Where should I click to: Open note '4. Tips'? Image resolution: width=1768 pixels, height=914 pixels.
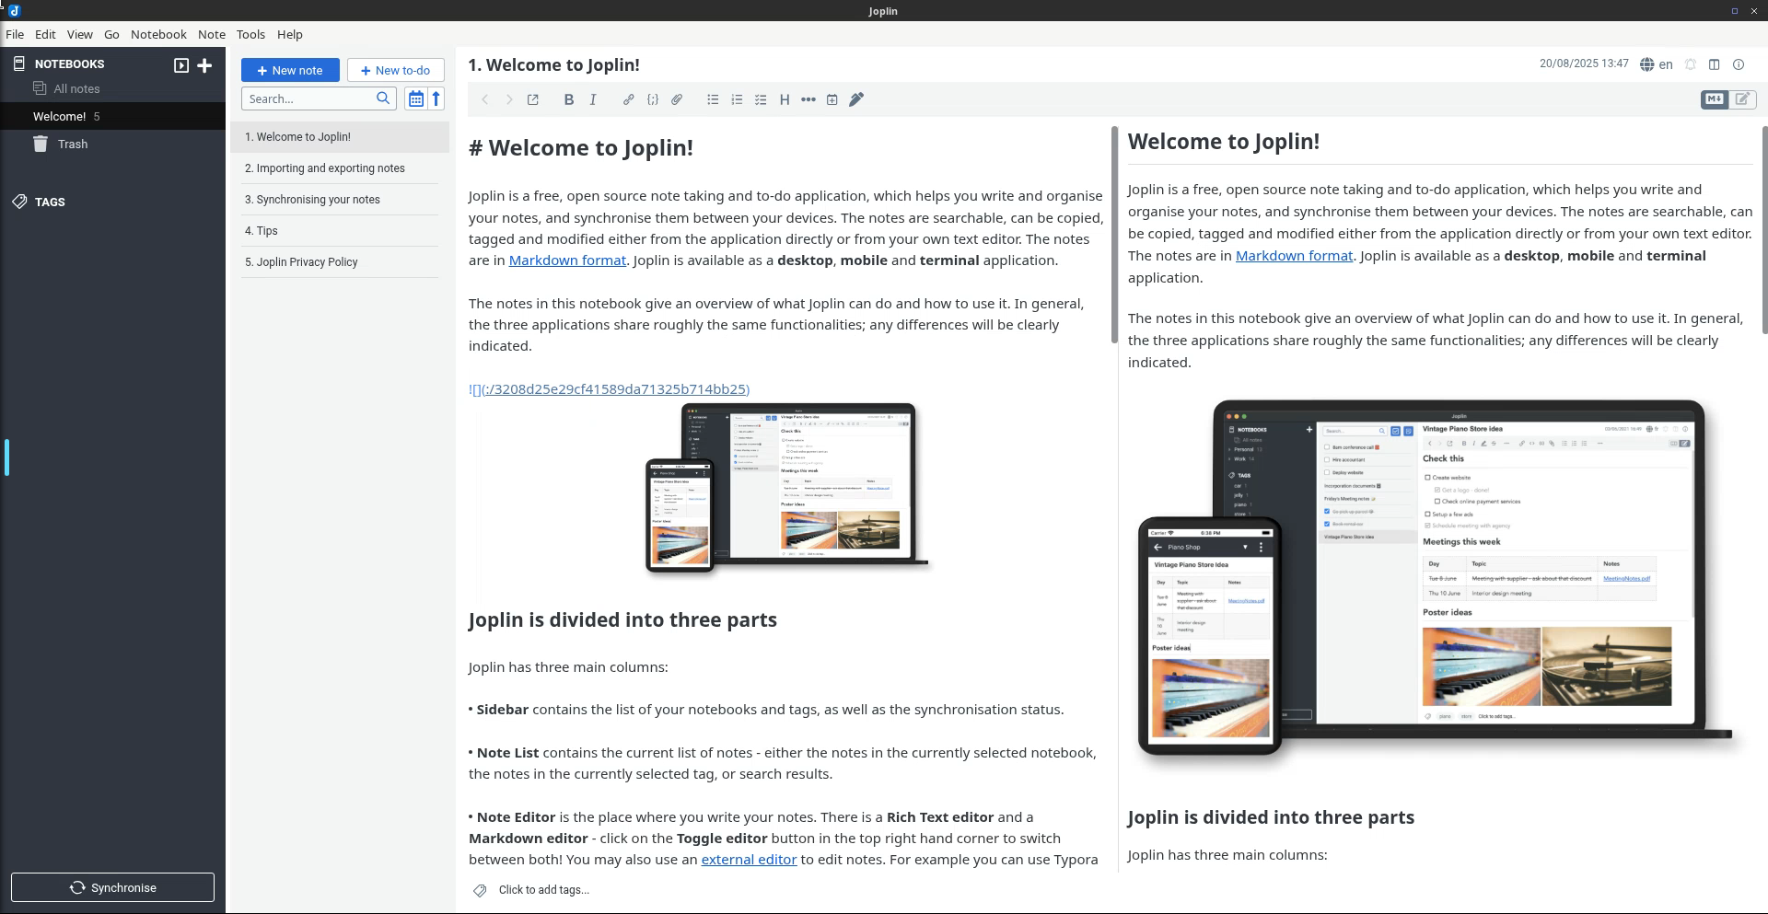point(340,231)
